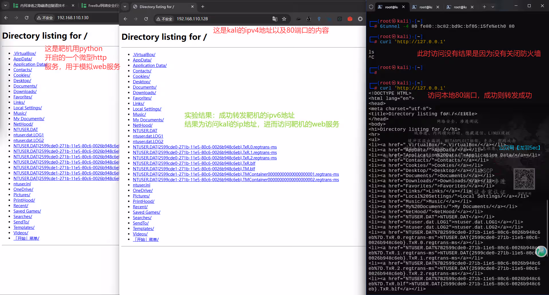Switch to the third root@kali terminal tab
Screen dimensions: 549x295
[460, 7]
